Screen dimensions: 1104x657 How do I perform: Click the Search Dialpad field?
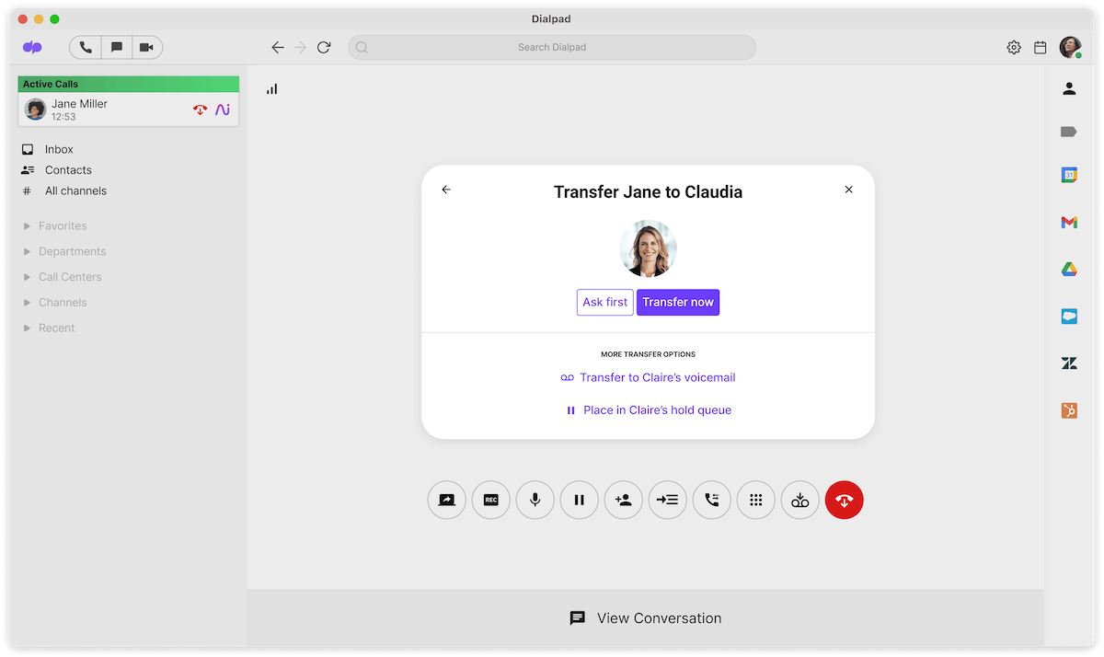click(x=551, y=47)
